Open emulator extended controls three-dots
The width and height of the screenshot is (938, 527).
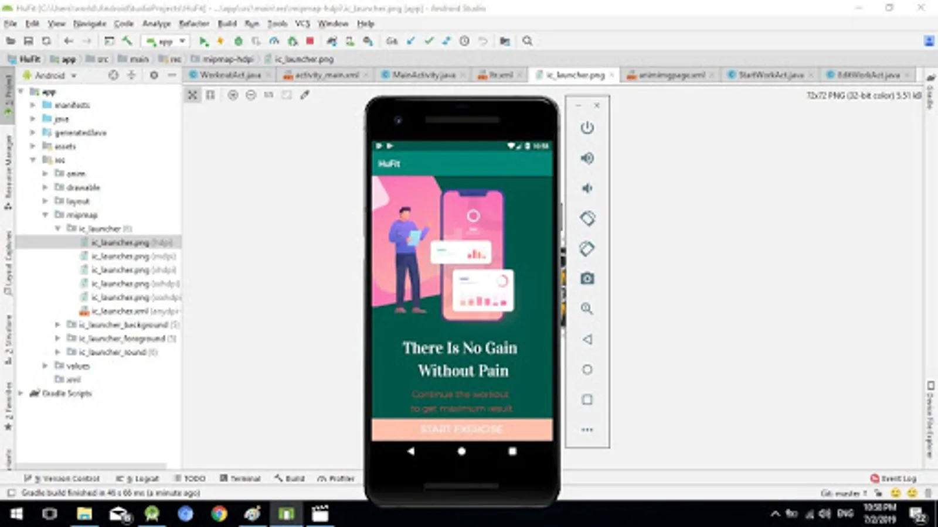[x=587, y=430]
